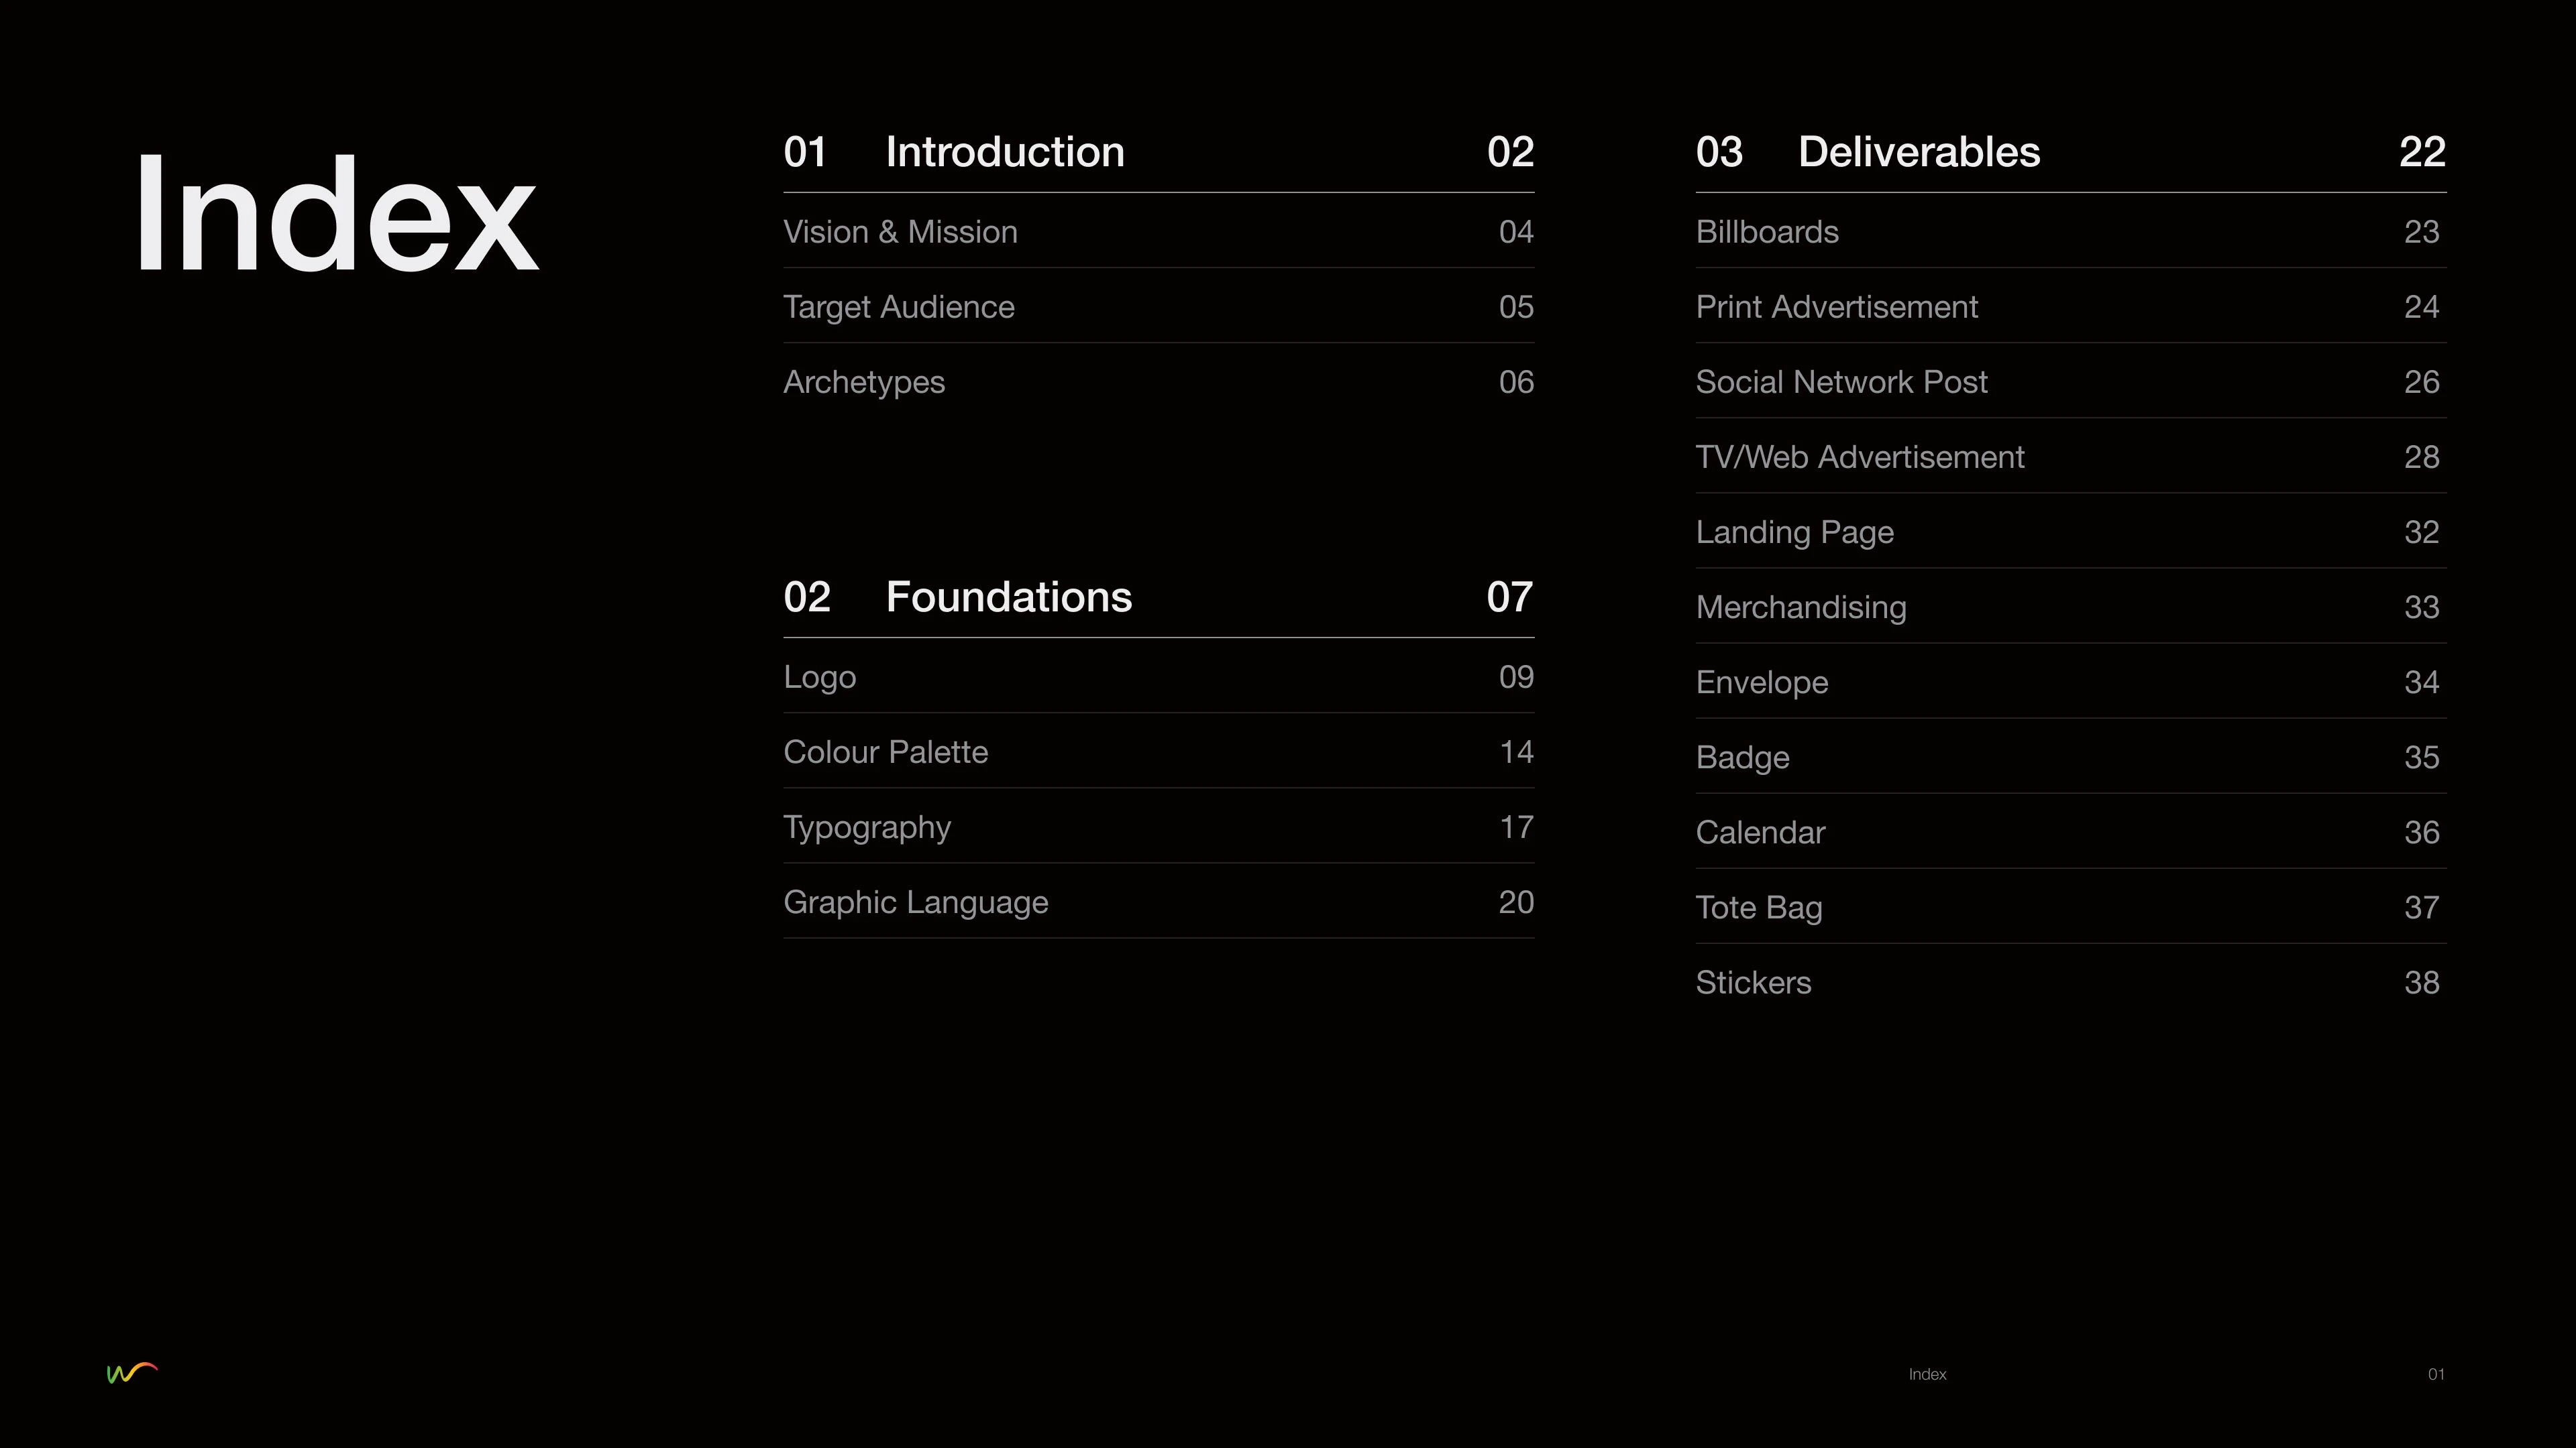
Task: Open the Deliverables section heading
Action: pos(1918,152)
